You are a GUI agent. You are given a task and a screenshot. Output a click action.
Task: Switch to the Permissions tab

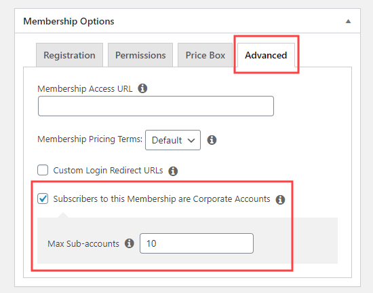(140, 55)
